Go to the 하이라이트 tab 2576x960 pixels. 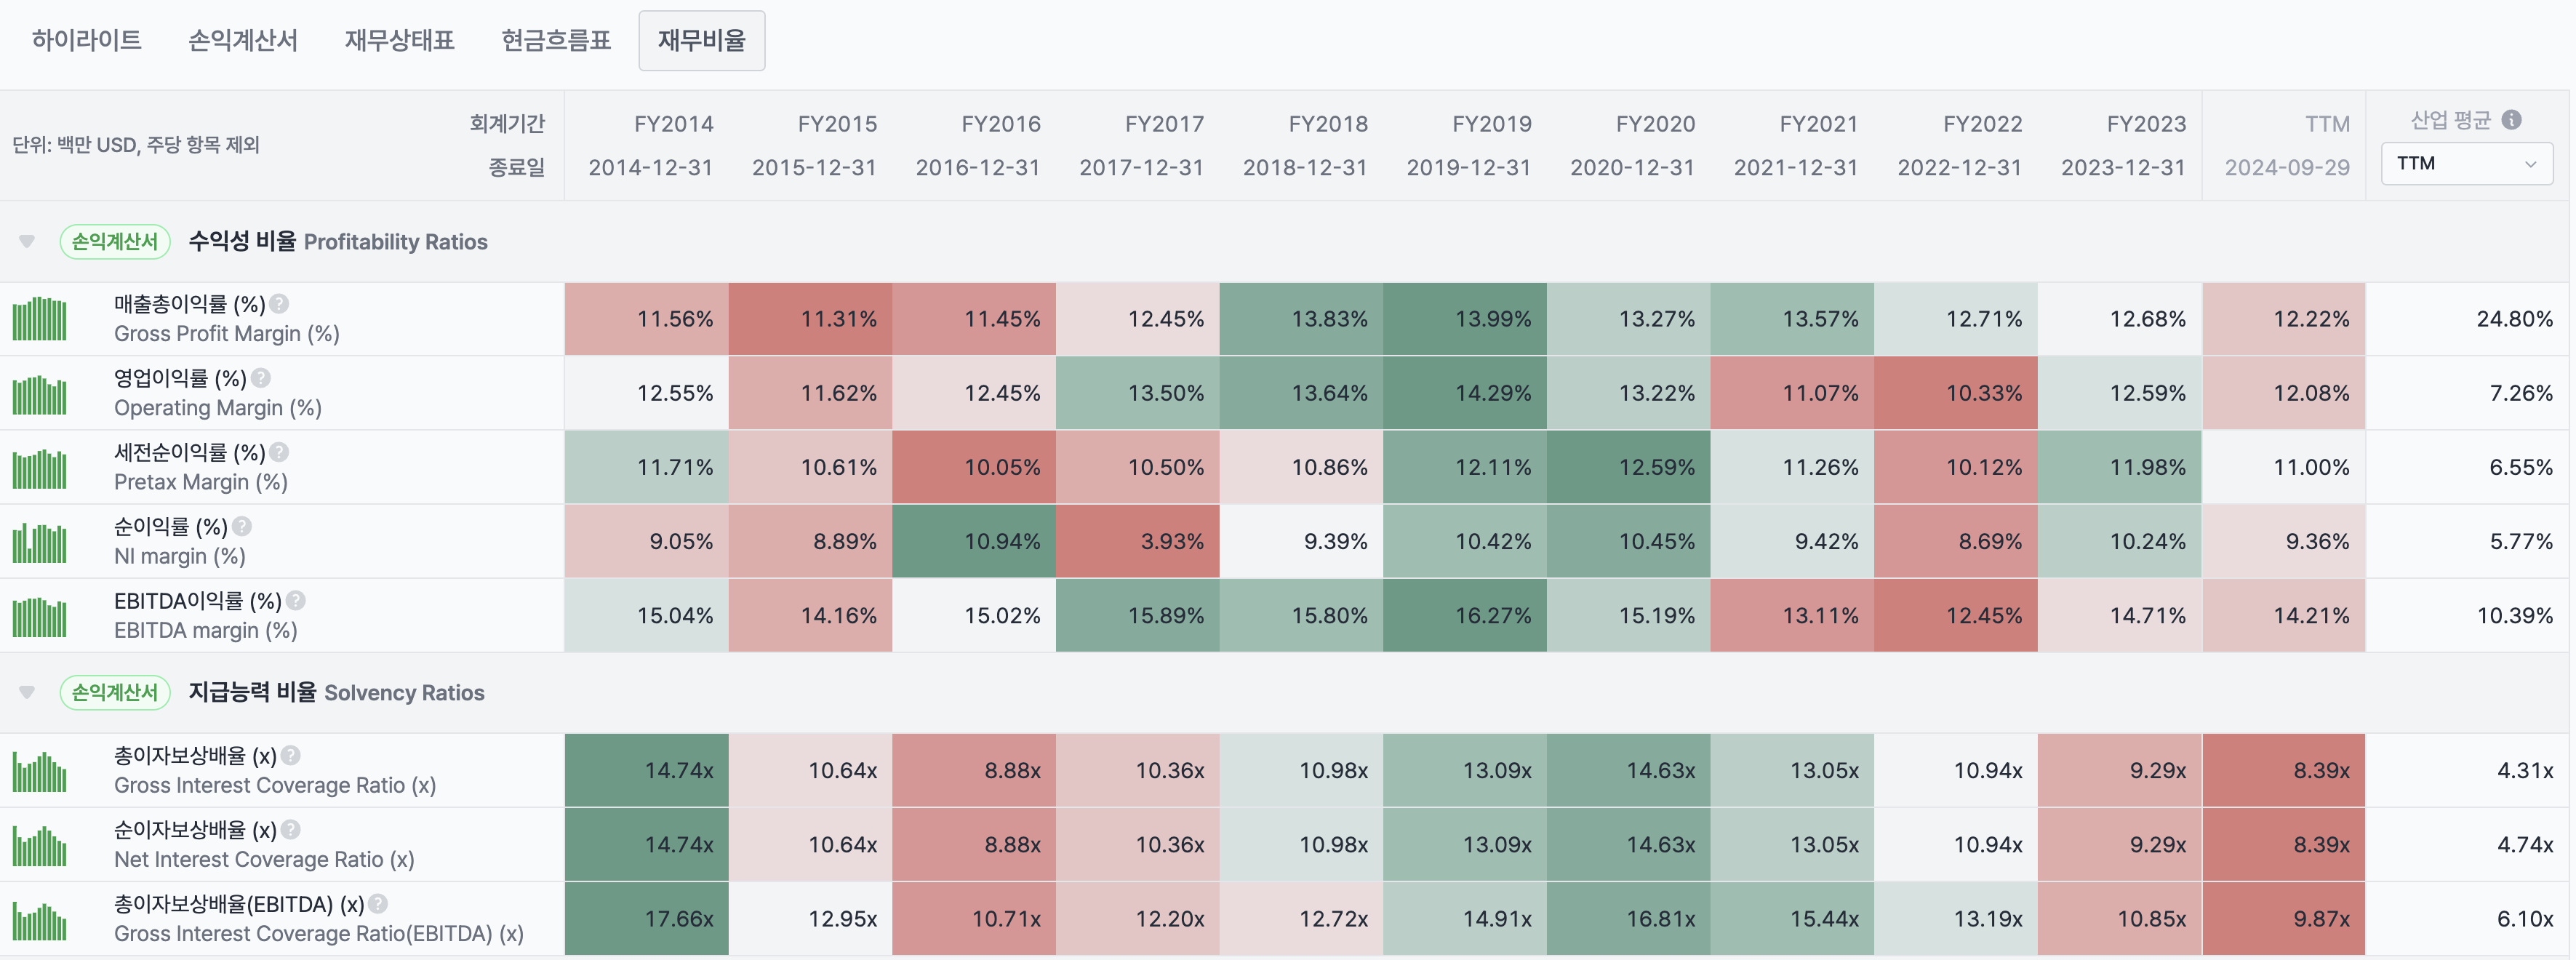tap(87, 41)
